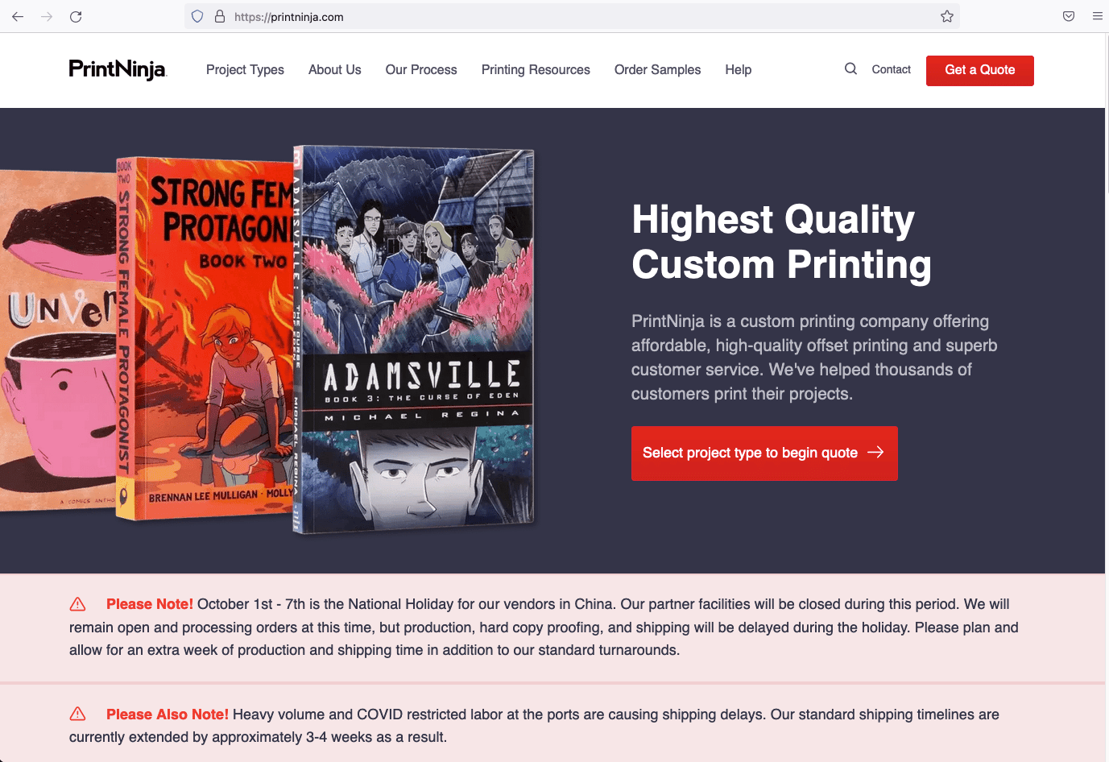Click the red Please Also Note! label
This screenshot has height=762, width=1109.
tap(168, 714)
